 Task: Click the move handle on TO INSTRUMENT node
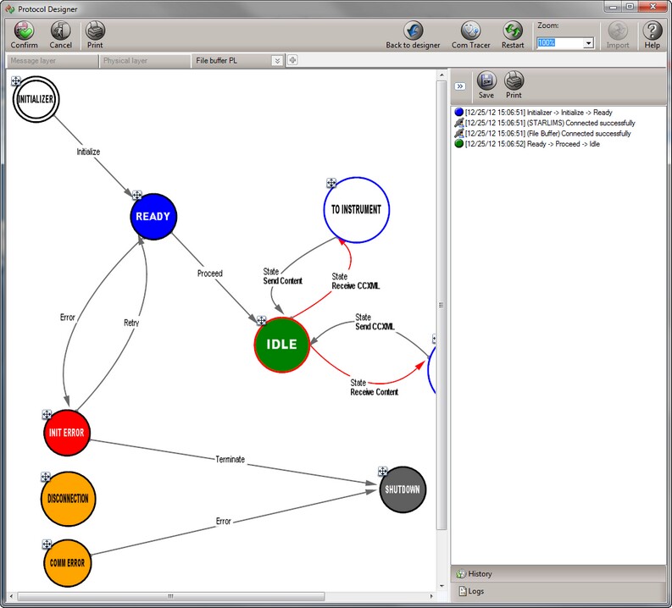(x=331, y=183)
